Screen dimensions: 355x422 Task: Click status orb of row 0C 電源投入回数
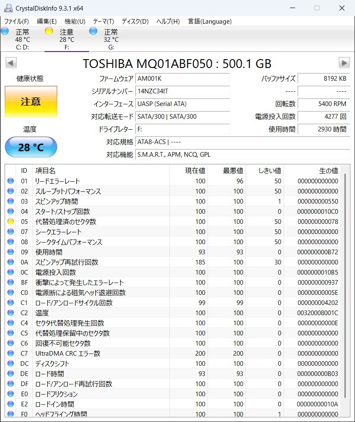[x=11, y=272]
